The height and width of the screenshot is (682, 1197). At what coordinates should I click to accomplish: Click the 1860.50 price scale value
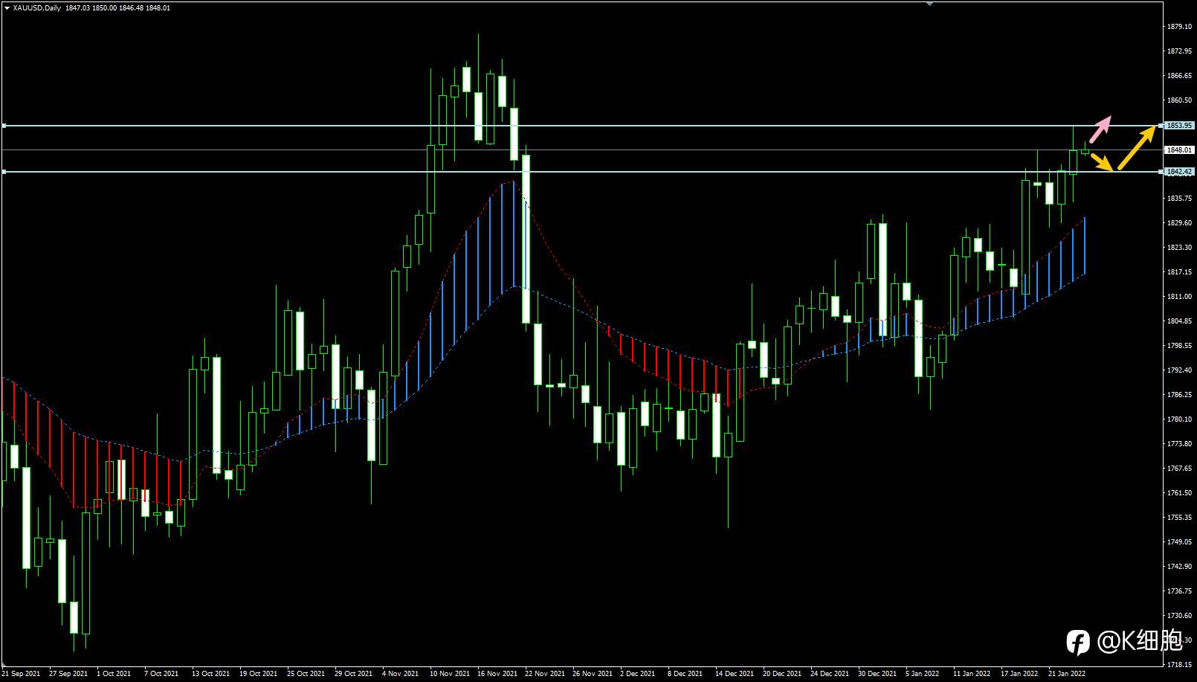pyautogui.click(x=1180, y=100)
